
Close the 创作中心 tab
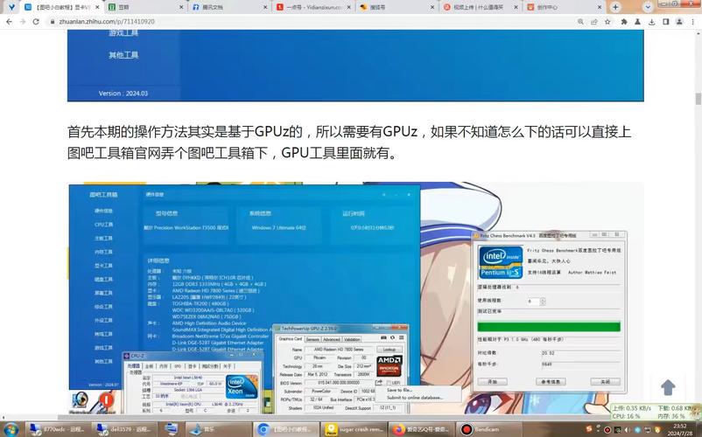[600, 7]
